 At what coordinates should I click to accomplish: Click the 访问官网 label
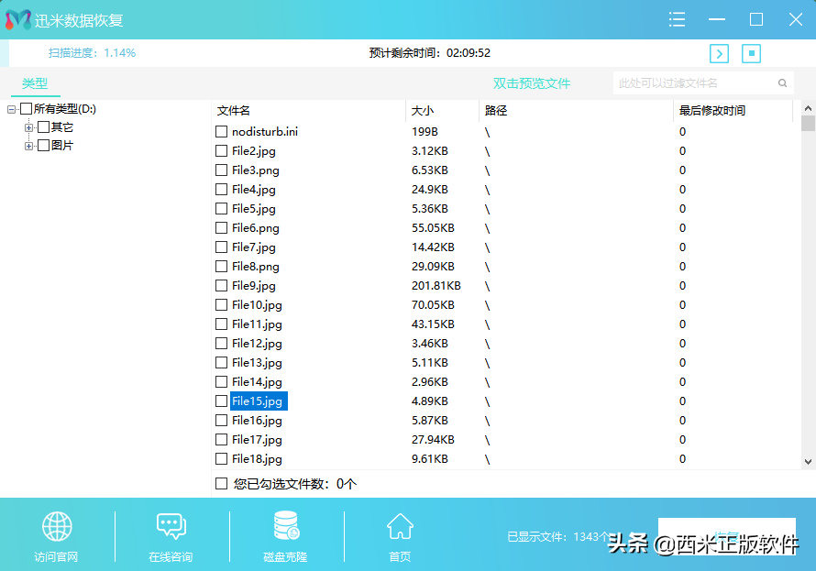(56, 557)
